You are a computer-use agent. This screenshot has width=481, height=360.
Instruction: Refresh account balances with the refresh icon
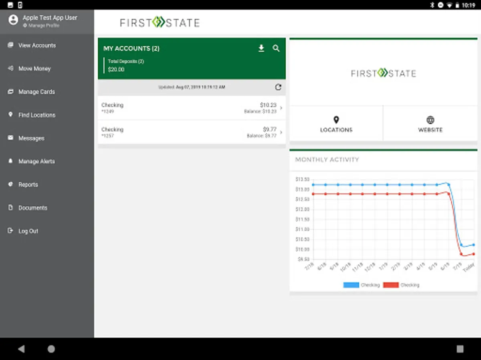pos(278,87)
